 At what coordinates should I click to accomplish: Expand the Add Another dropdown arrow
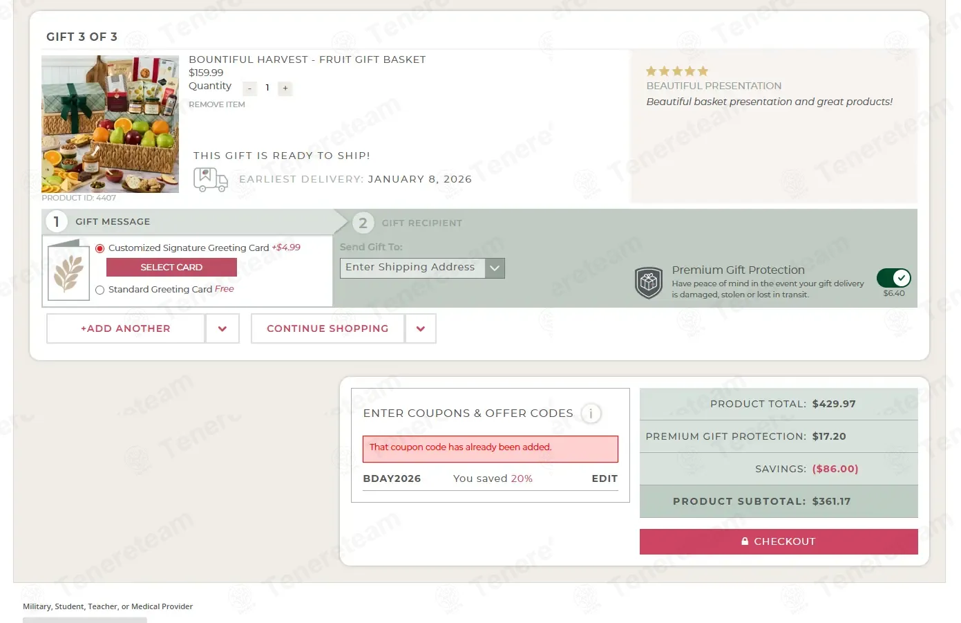pyautogui.click(x=222, y=328)
